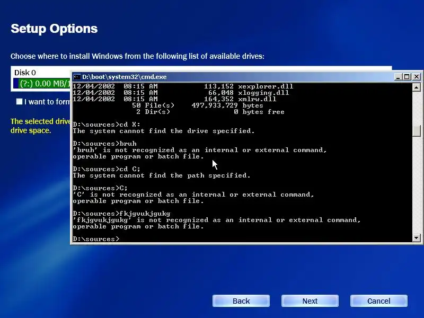
Task: Click the 'D:\sources>C;' command line
Action: [100, 188]
